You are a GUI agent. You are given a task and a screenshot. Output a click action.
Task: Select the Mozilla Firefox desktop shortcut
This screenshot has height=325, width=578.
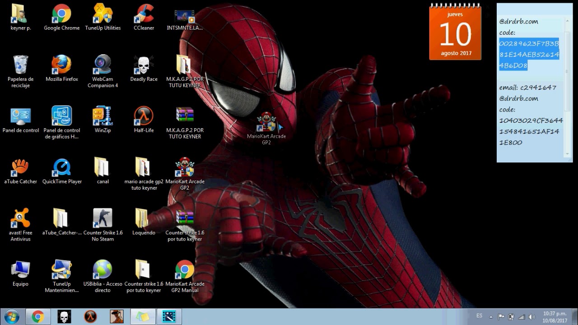(x=61, y=69)
